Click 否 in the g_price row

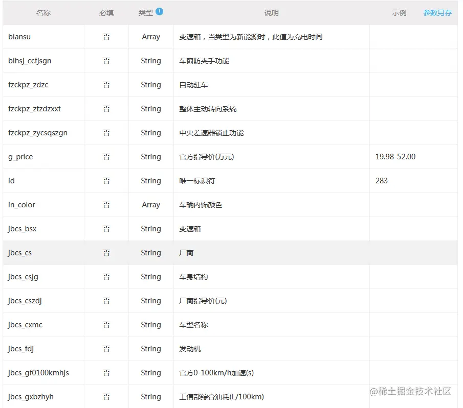pyautogui.click(x=106, y=157)
